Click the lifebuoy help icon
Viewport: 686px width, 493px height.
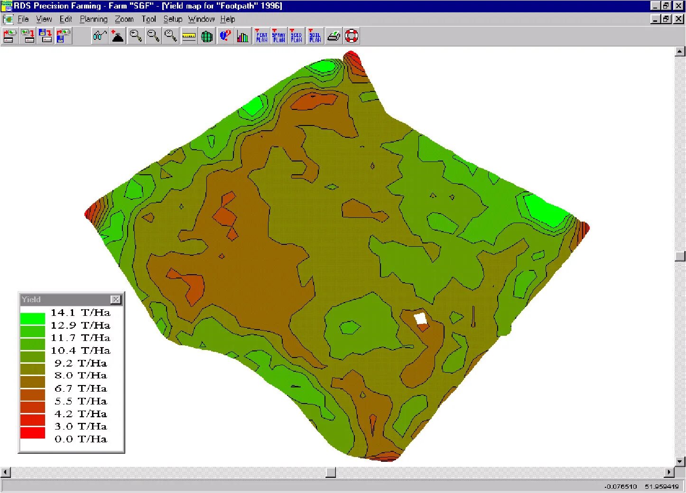coord(352,36)
